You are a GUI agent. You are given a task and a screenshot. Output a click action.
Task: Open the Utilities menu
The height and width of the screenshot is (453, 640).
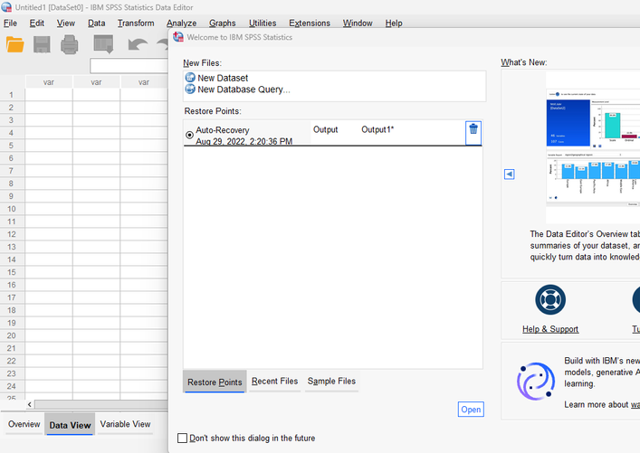(x=263, y=24)
